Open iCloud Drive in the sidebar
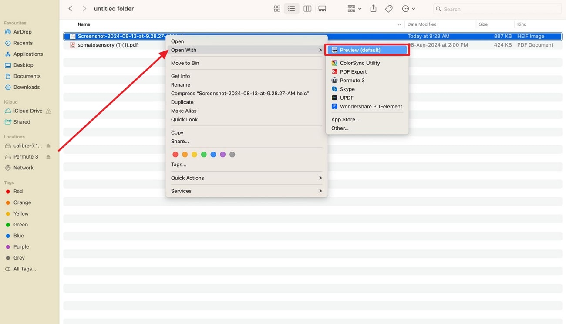This screenshot has height=324, width=566. [28, 111]
